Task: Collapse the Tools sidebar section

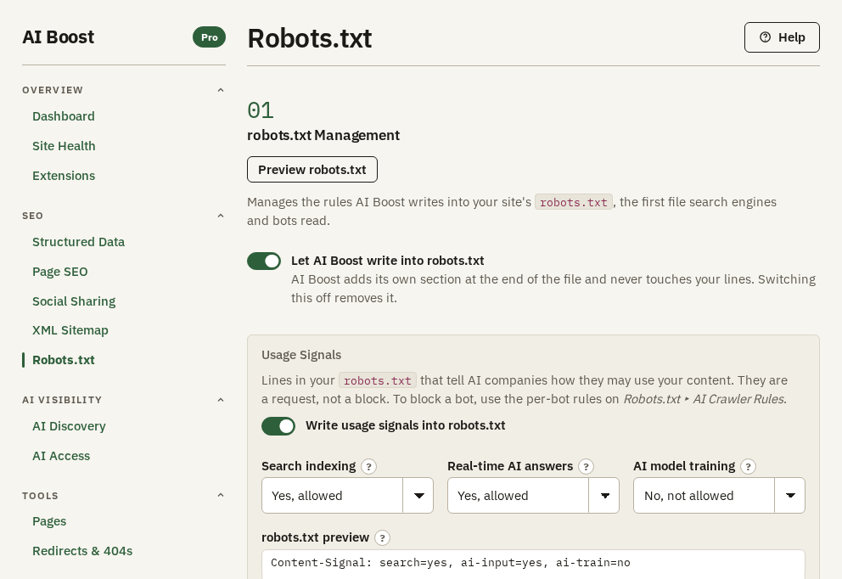Action: 220,495
